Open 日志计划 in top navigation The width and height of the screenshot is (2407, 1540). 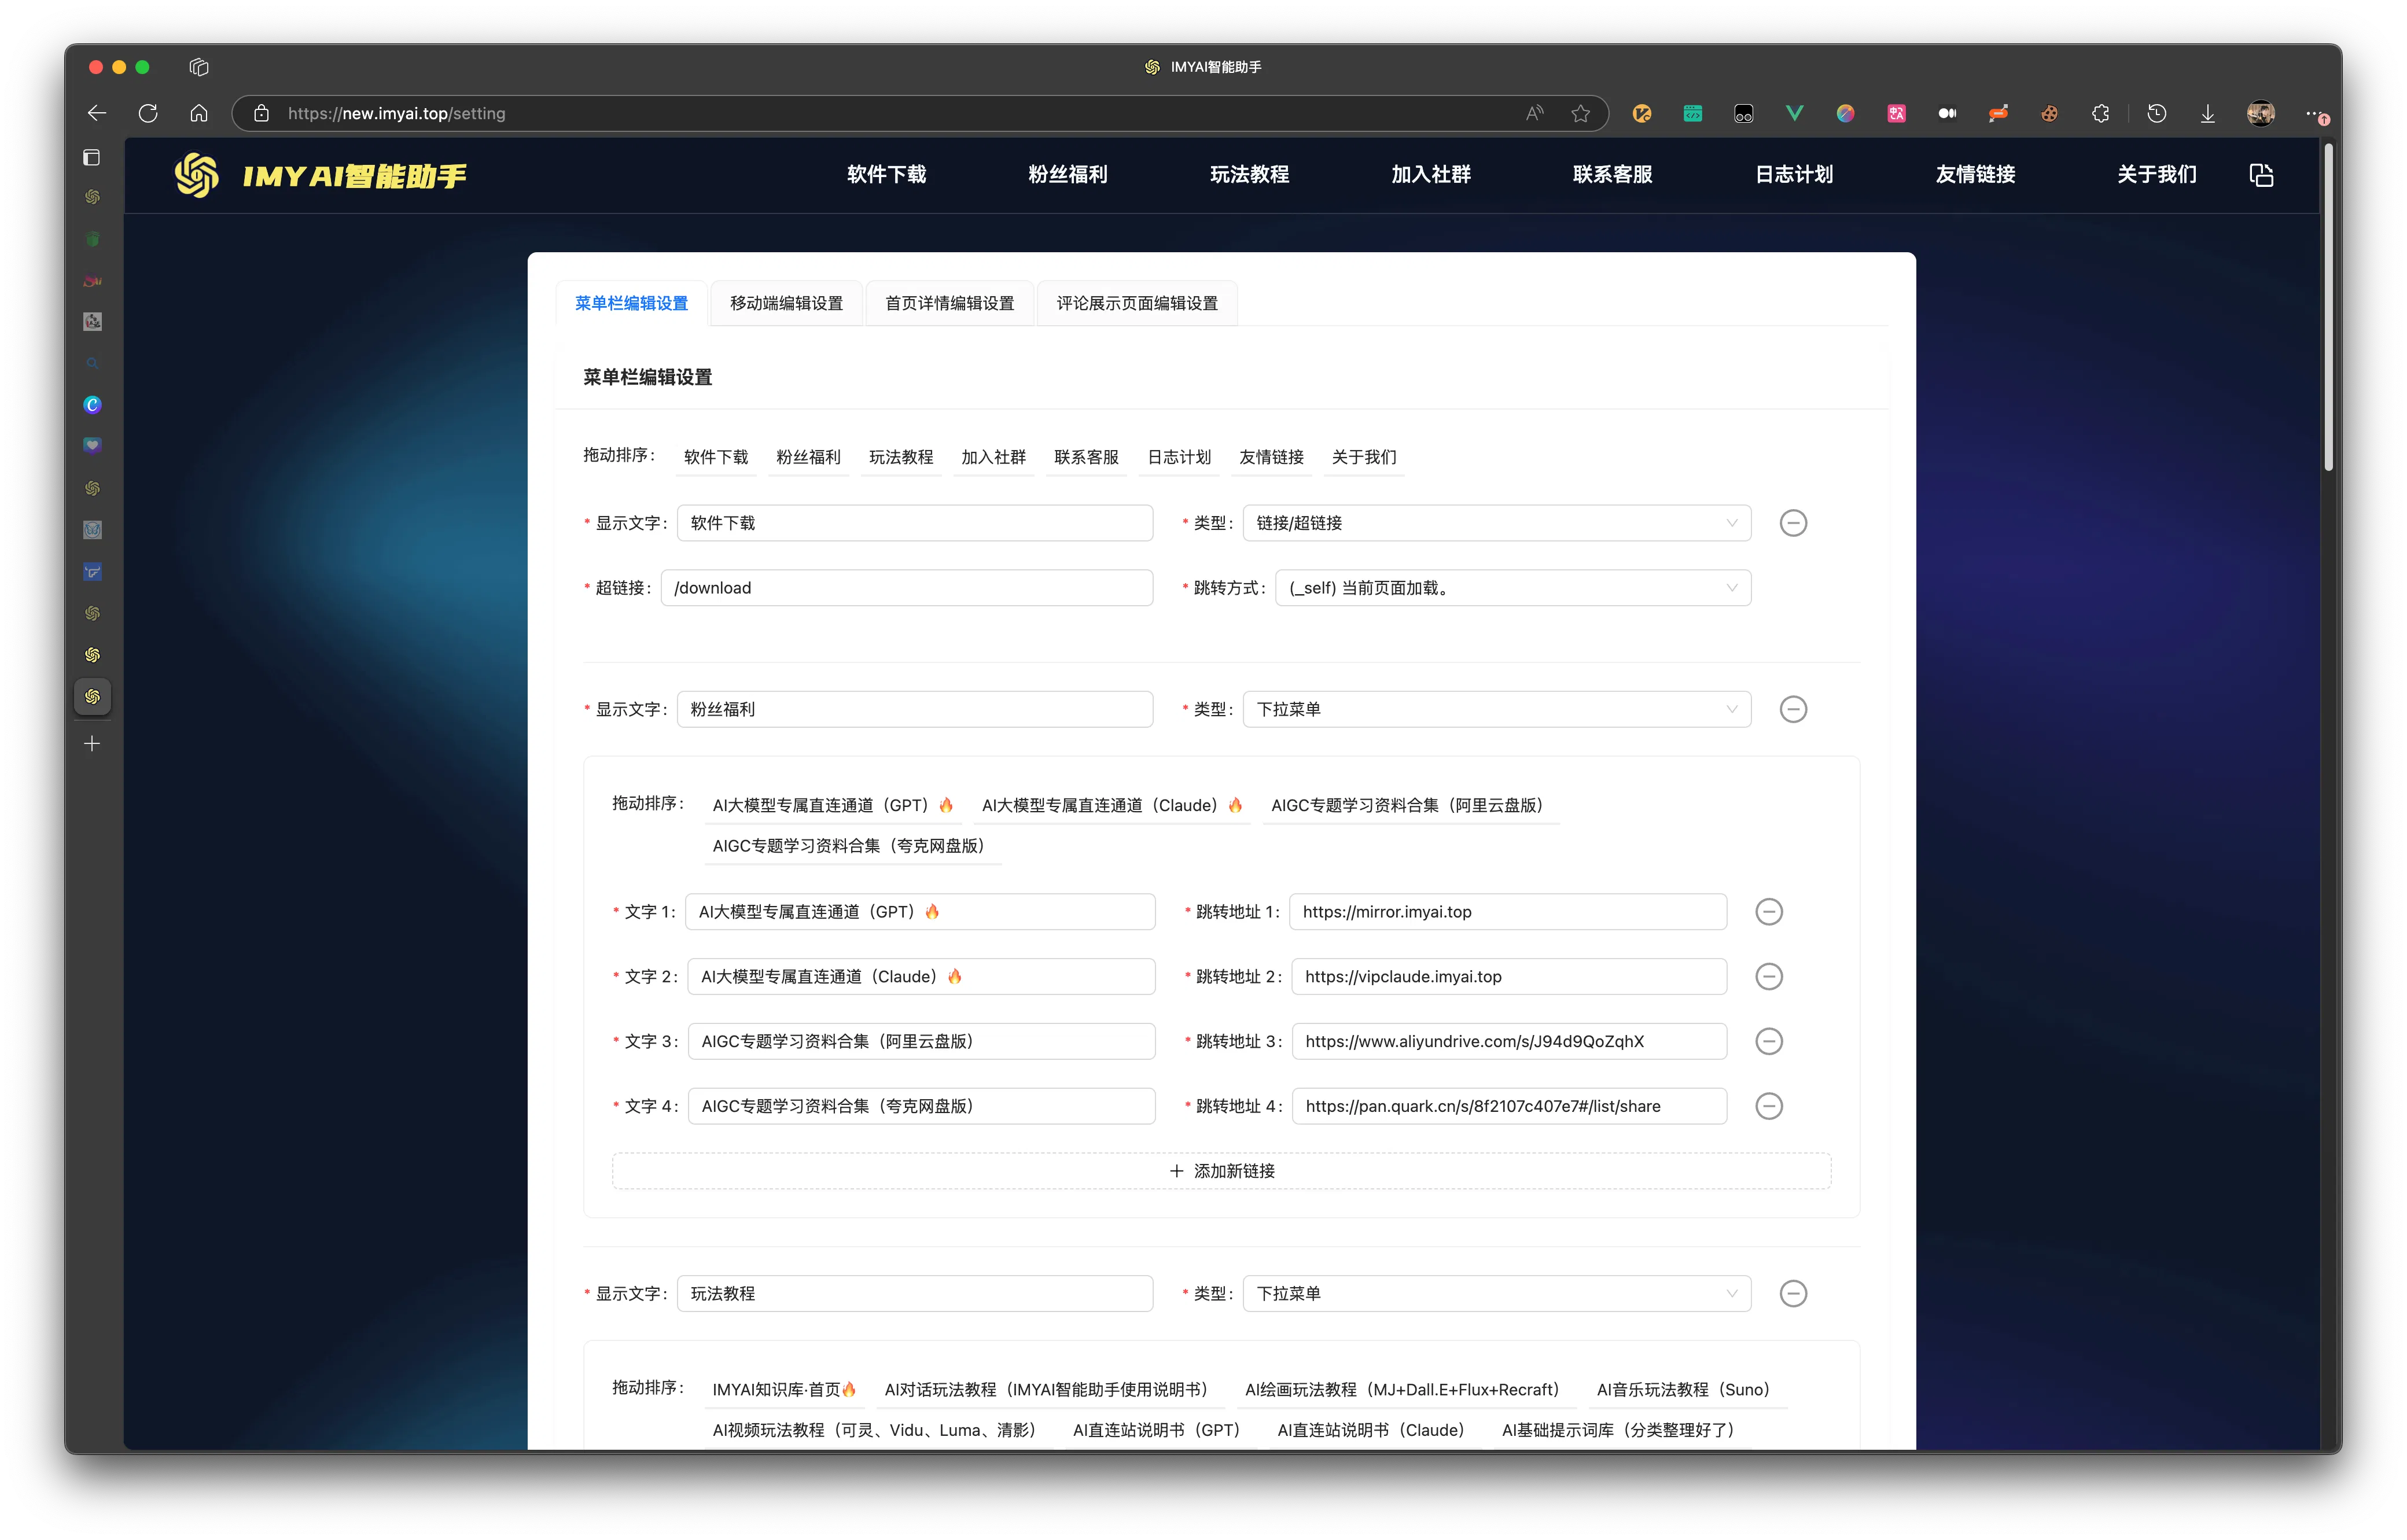pos(1794,175)
